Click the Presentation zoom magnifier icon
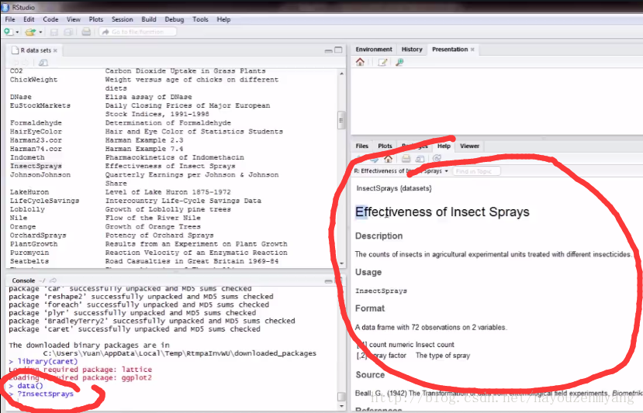Screen dimensions: 643x413 click(x=399, y=62)
